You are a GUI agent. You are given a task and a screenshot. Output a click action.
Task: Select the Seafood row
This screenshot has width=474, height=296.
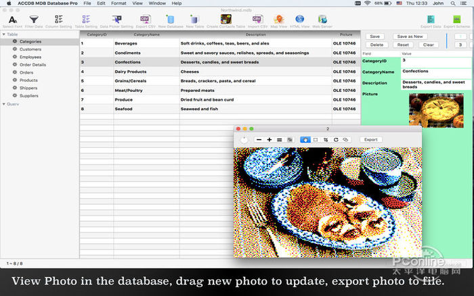(220, 109)
